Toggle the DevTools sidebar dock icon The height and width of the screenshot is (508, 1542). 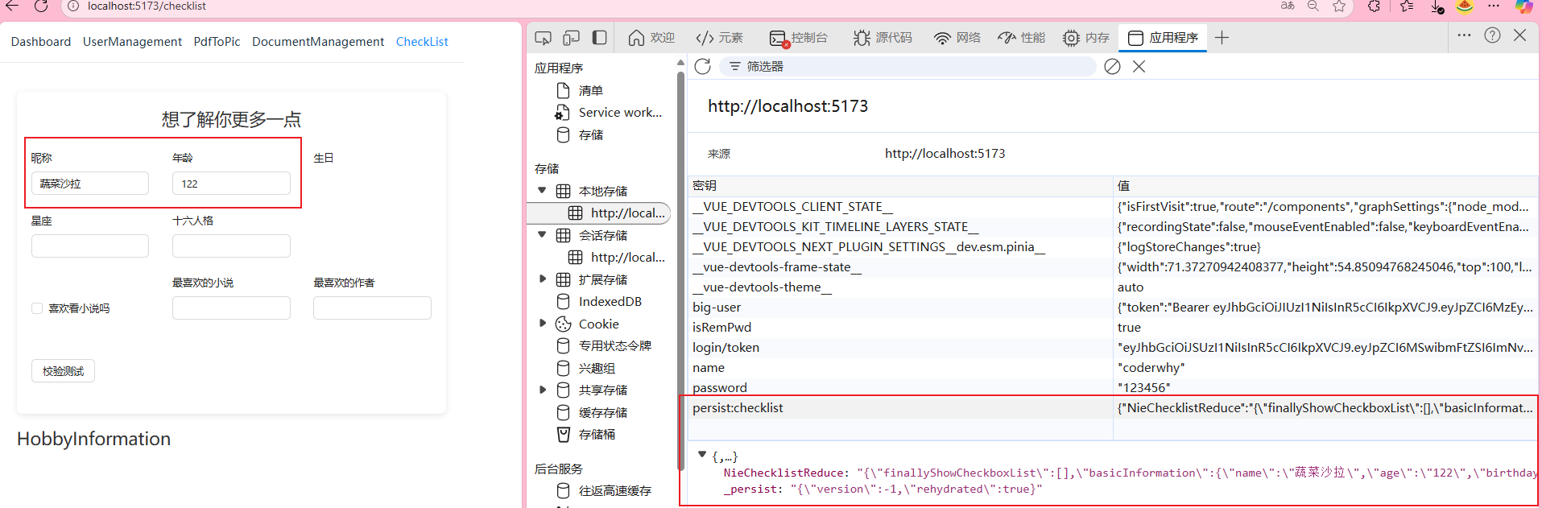coord(599,38)
